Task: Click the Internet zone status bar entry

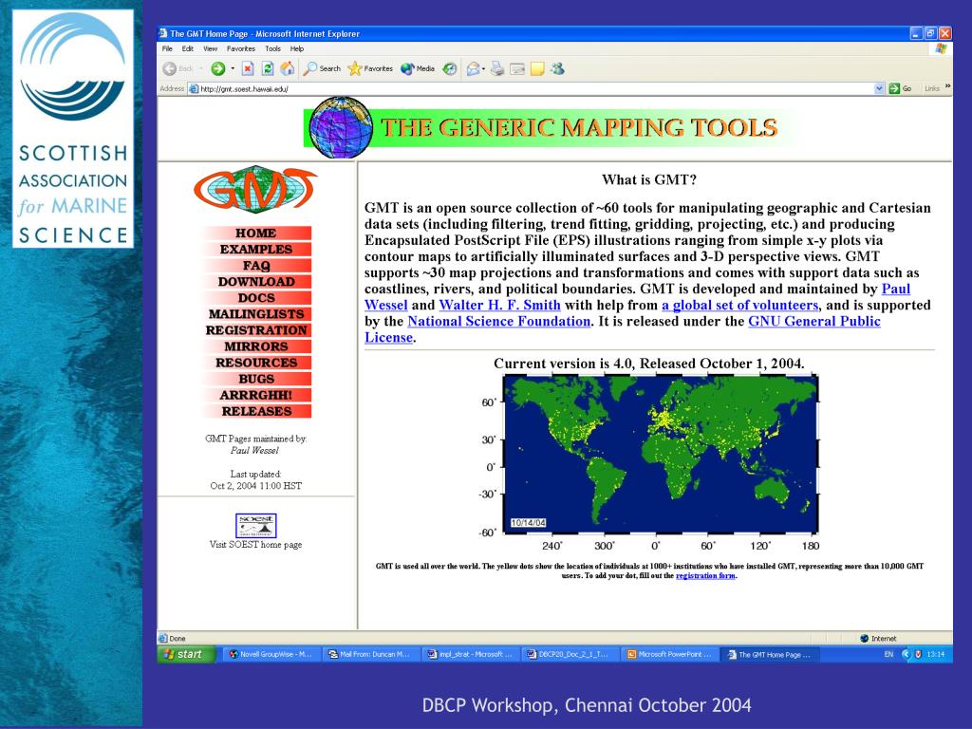Action: [878, 639]
